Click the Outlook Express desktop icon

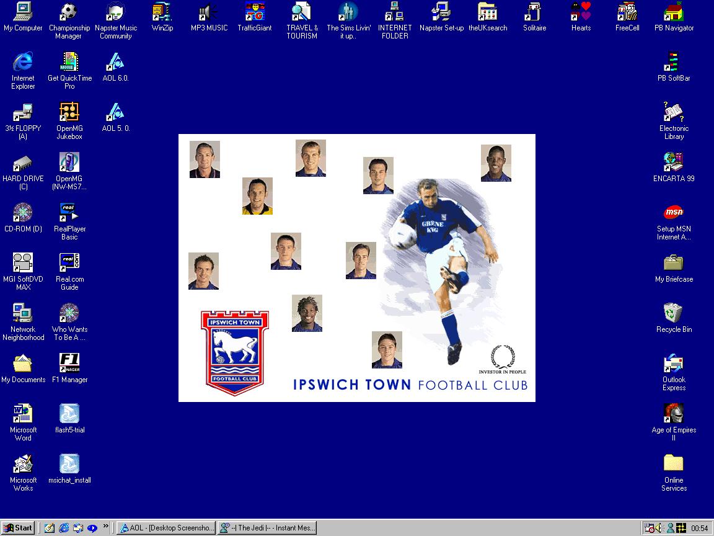point(674,364)
